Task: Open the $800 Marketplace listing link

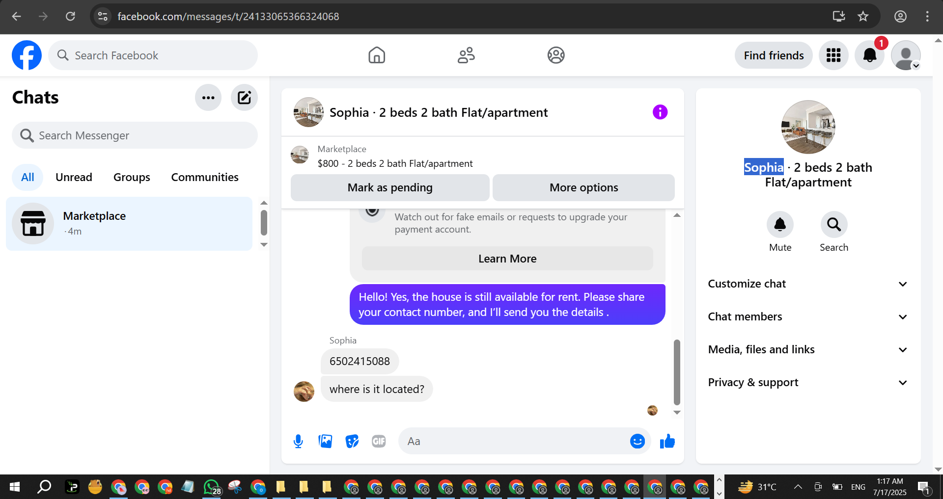Action: [x=395, y=163]
